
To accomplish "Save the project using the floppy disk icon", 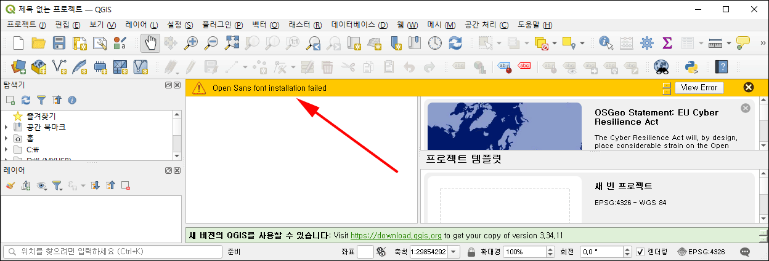I will (x=59, y=43).
